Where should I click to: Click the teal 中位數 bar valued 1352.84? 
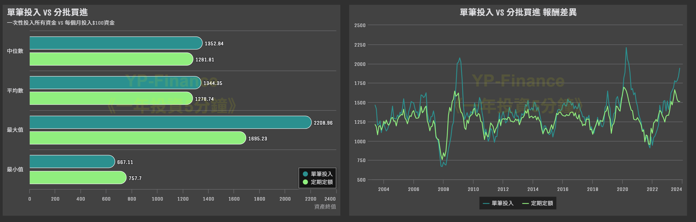[x=116, y=43]
